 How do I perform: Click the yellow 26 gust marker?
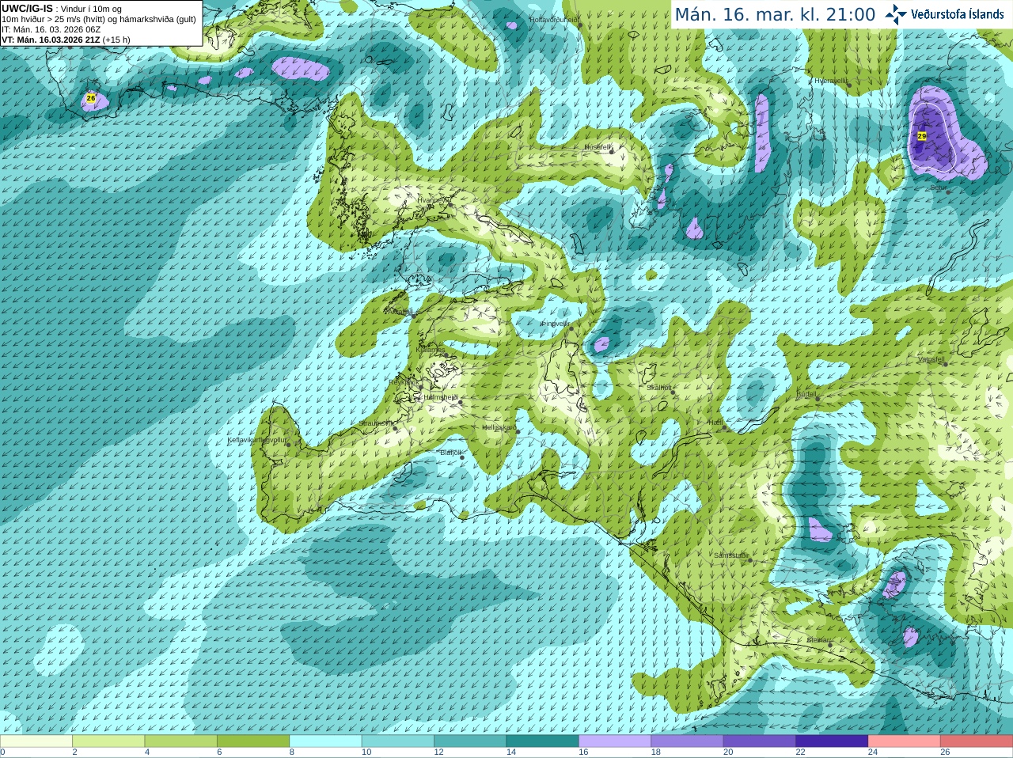91,98
